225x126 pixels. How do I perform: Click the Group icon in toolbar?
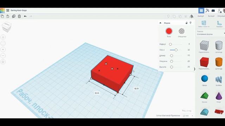(174, 16)
